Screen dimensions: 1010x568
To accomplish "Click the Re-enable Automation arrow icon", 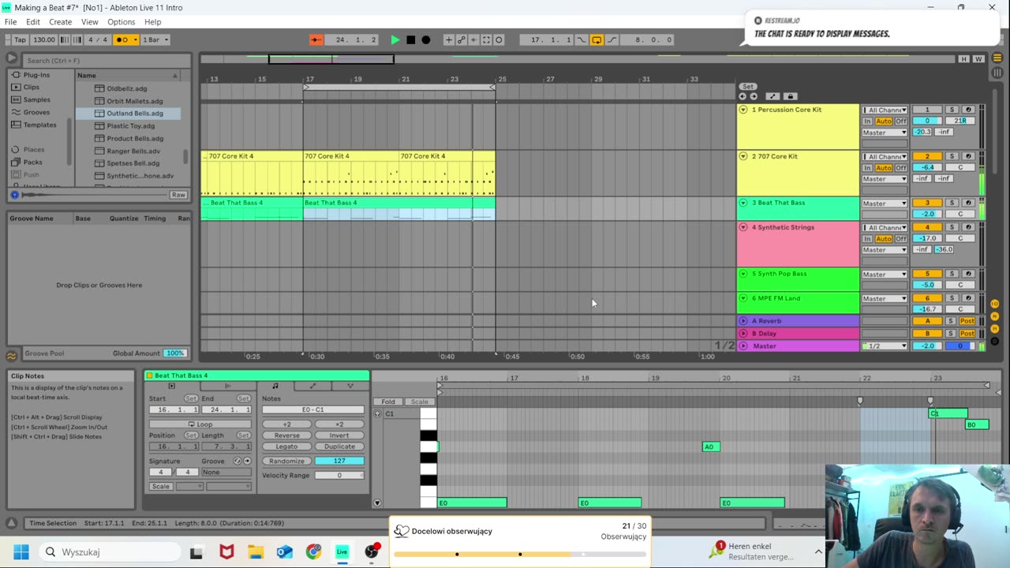I will coord(473,39).
